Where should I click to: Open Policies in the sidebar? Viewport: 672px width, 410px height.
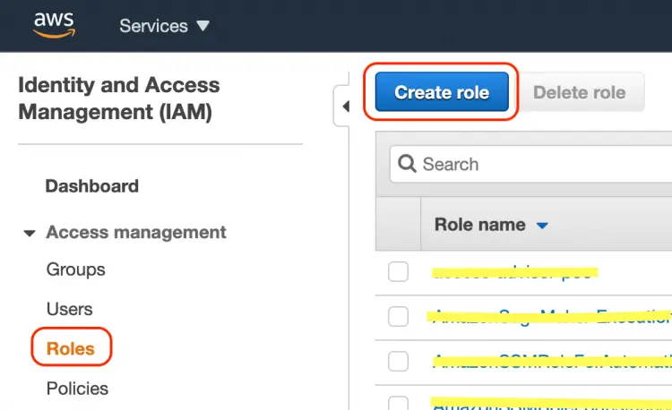[x=78, y=389]
